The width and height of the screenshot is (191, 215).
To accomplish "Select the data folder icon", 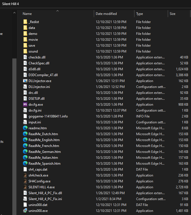I will pos(25,28).
